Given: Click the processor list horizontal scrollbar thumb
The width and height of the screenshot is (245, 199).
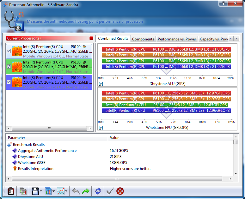Looking at the screenshot, I should (x=49, y=128).
